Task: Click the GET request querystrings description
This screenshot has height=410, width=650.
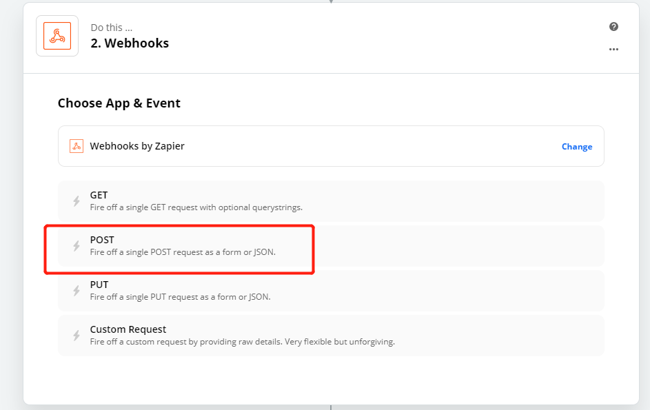Action: 196,207
